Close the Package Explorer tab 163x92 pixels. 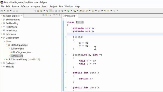point(22,16)
